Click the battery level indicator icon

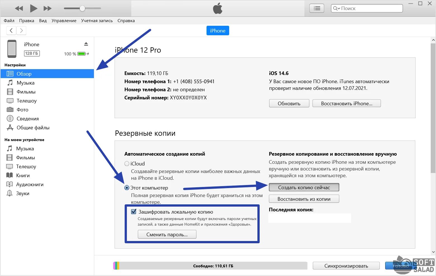click(83, 54)
